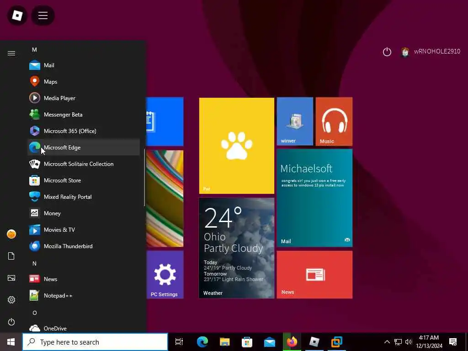Open the Michaelsoft Mail tile

(x=314, y=198)
